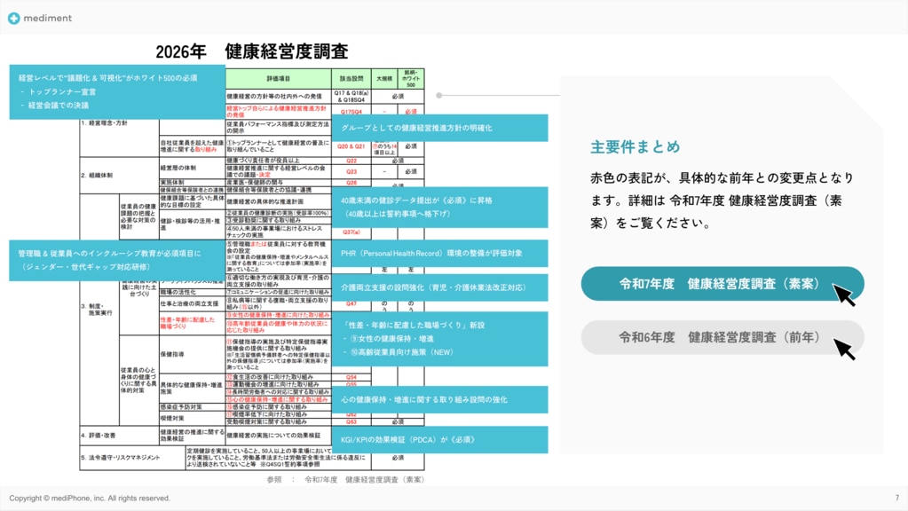This screenshot has height=511, width=908.
Task: Select the PHR（Personal Health Record） callout
Action: 439,254
